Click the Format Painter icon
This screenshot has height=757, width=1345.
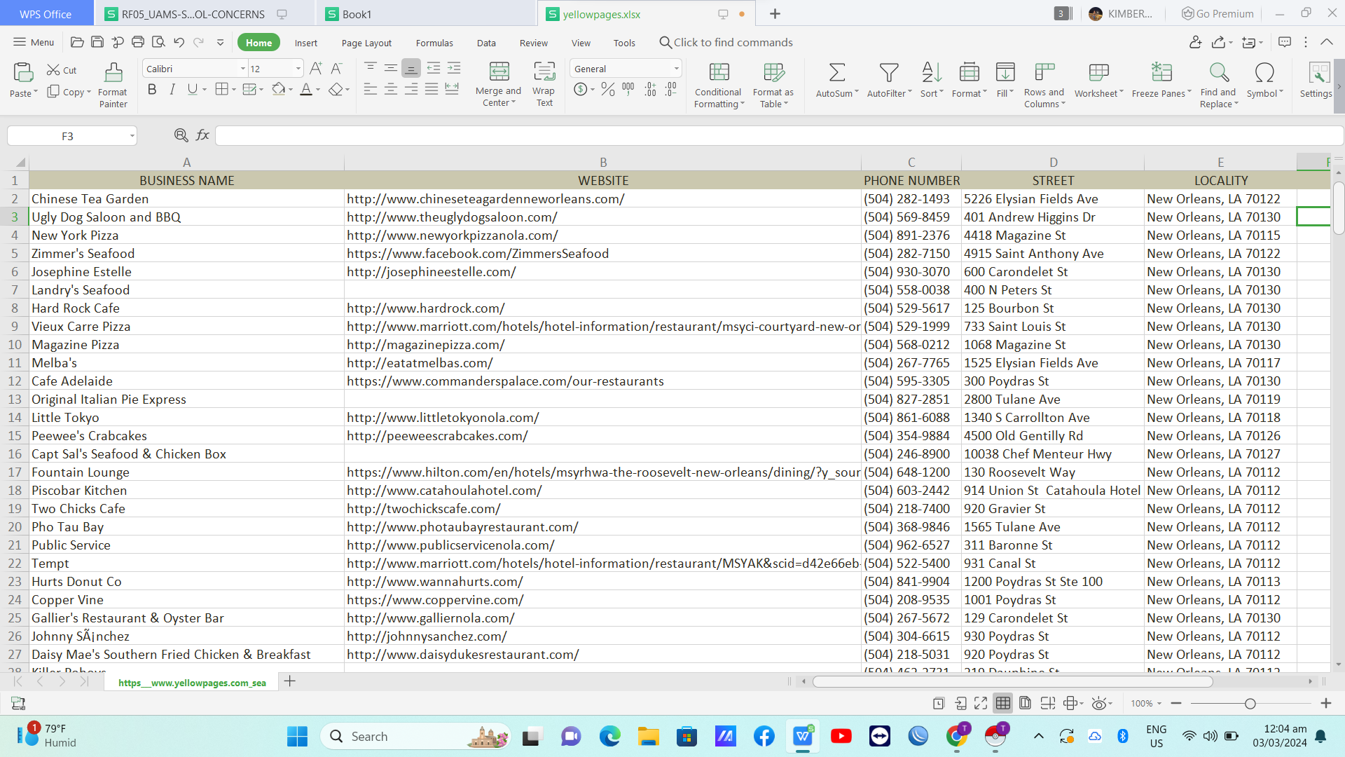[113, 73]
